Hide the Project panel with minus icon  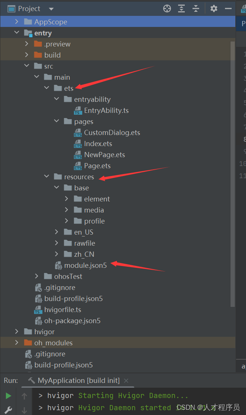(x=228, y=9)
